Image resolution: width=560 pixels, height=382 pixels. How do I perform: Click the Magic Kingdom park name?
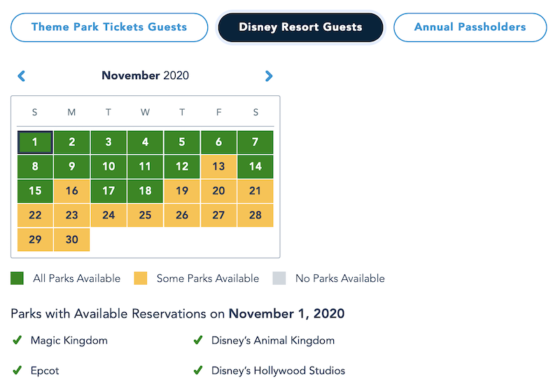click(x=69, y=341)
